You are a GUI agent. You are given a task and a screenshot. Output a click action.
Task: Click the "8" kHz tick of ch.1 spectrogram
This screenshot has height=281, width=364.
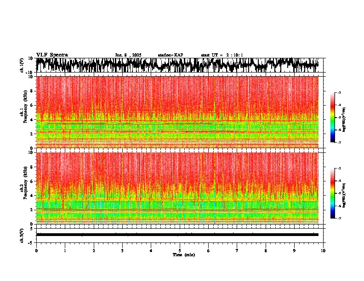(32, 91)
